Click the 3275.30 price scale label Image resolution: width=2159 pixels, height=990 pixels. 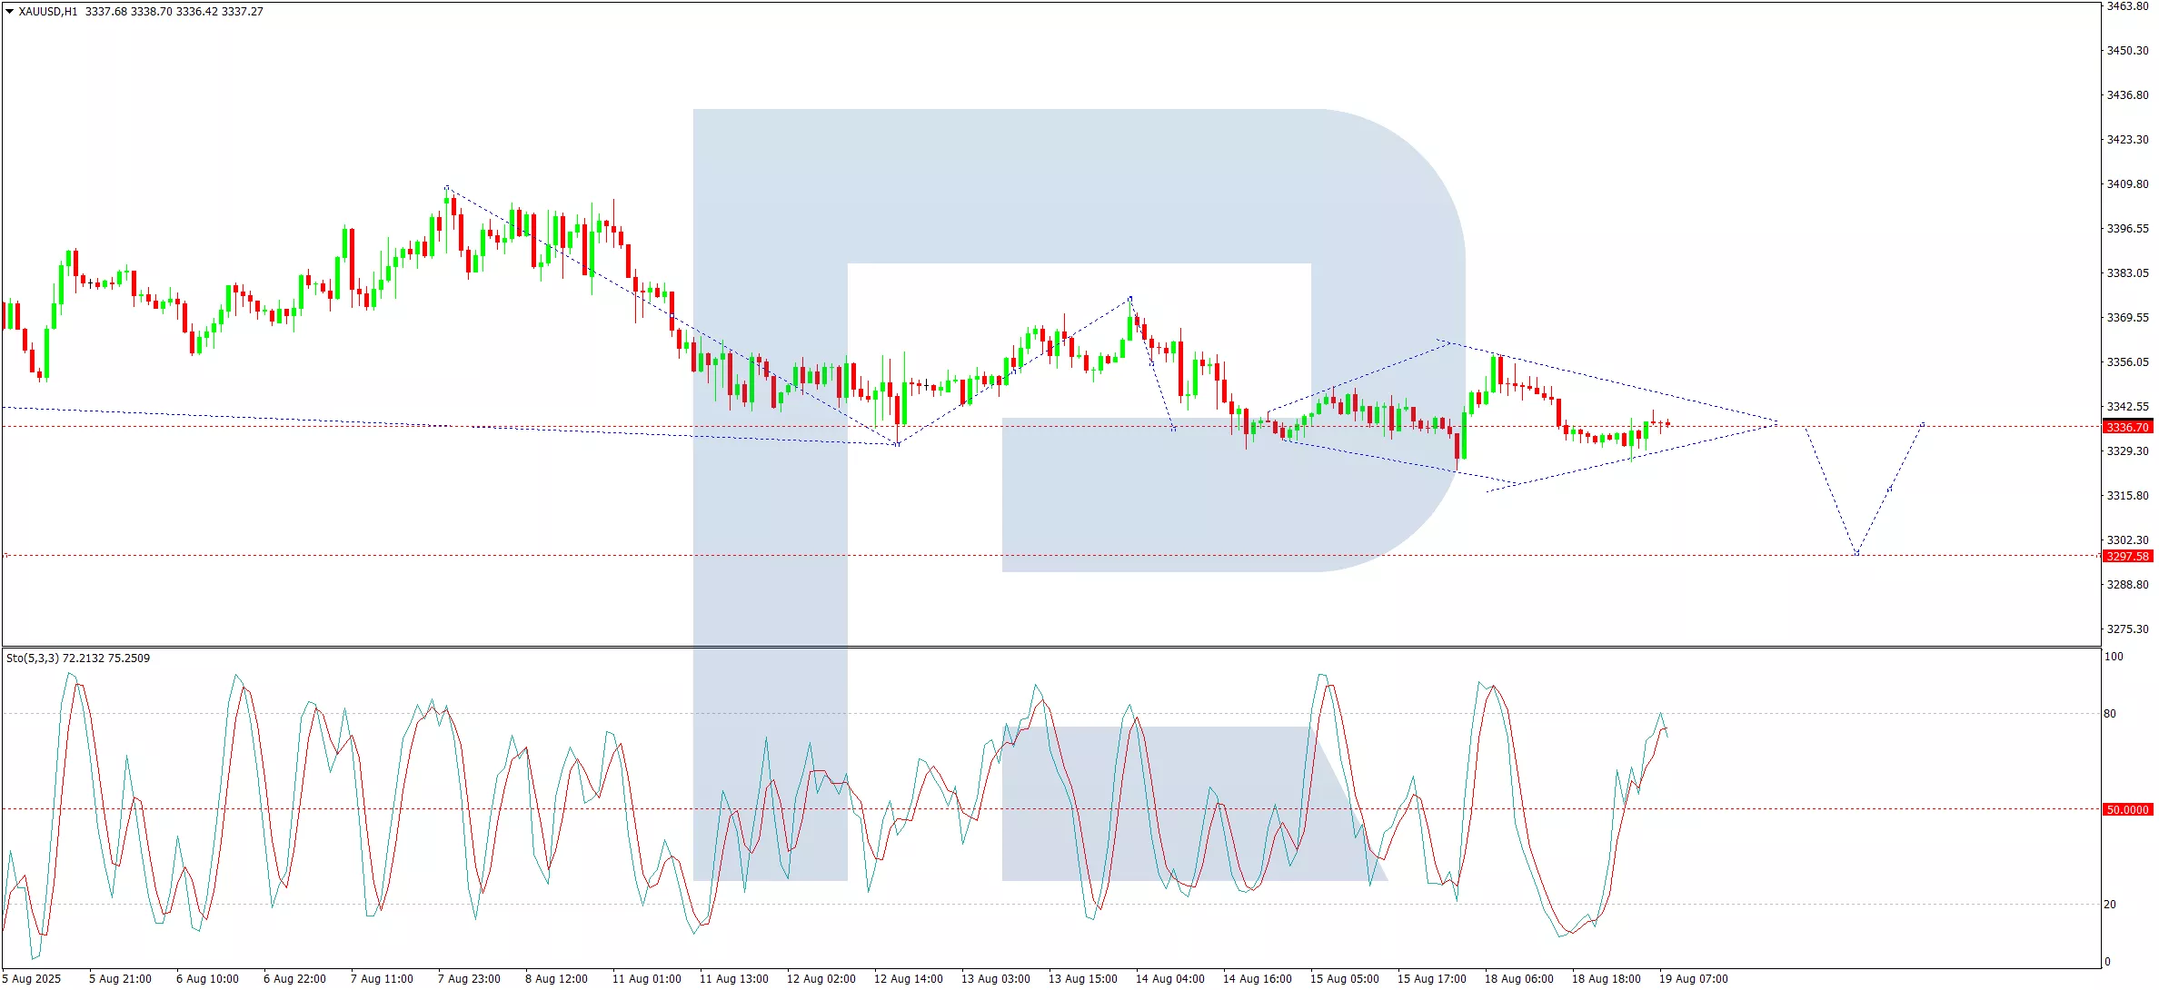2127,629
